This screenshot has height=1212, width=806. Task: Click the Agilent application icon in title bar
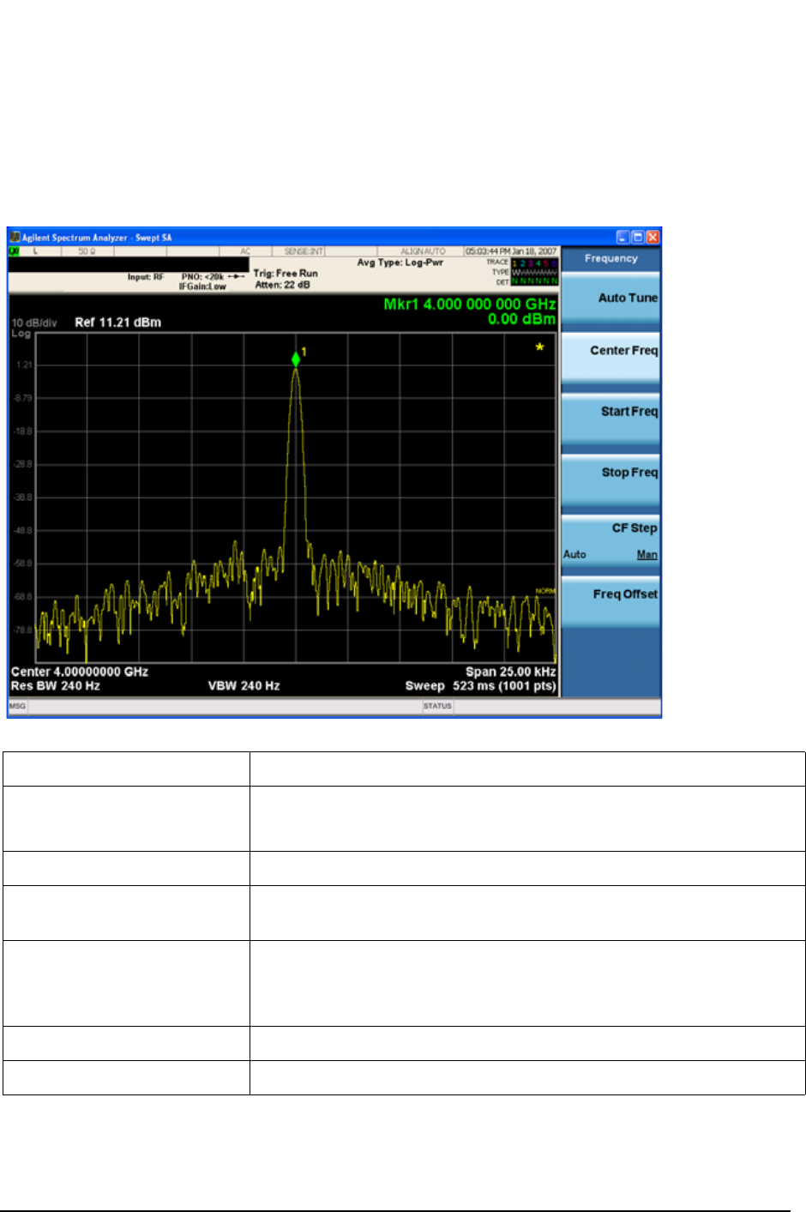[15, 238]
